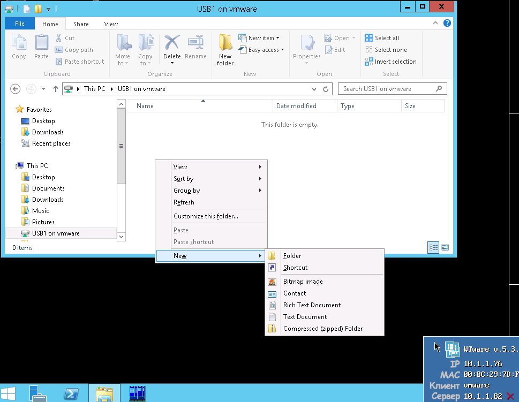519x402 pixels.
Task: Click Select none in the ribbon
Action: point(385,50)
